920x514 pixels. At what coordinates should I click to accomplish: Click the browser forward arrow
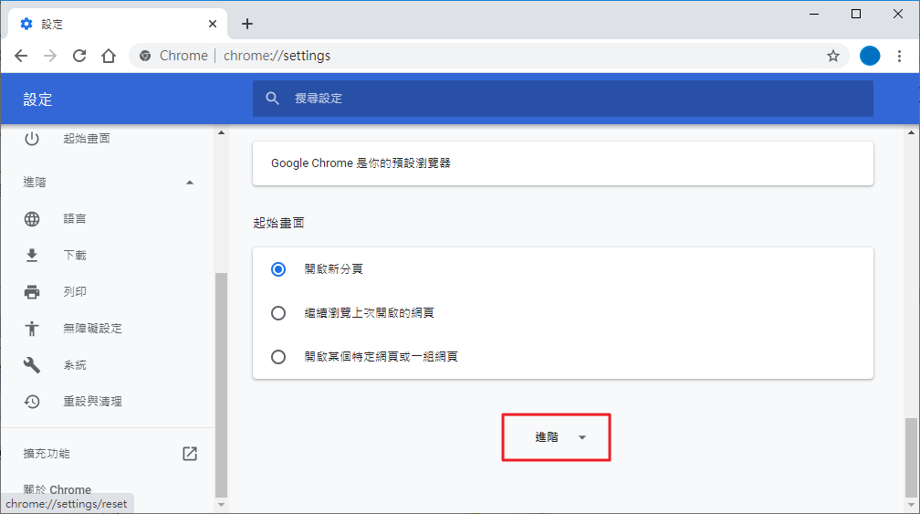point(50,56)
